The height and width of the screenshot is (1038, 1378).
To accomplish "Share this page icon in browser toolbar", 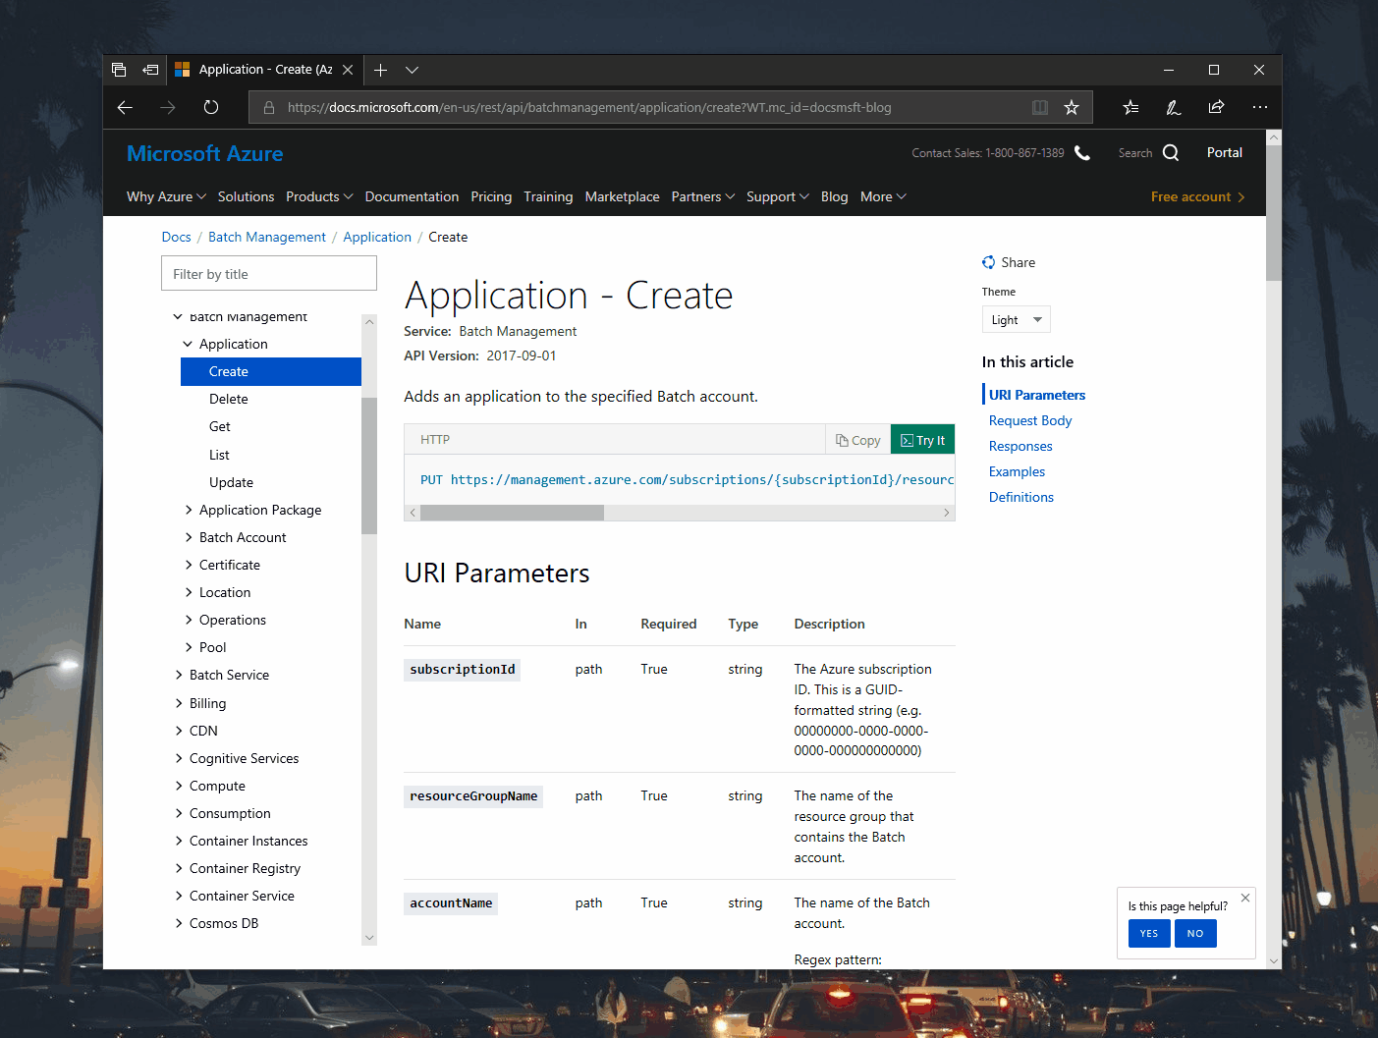I will (1216, 108).
